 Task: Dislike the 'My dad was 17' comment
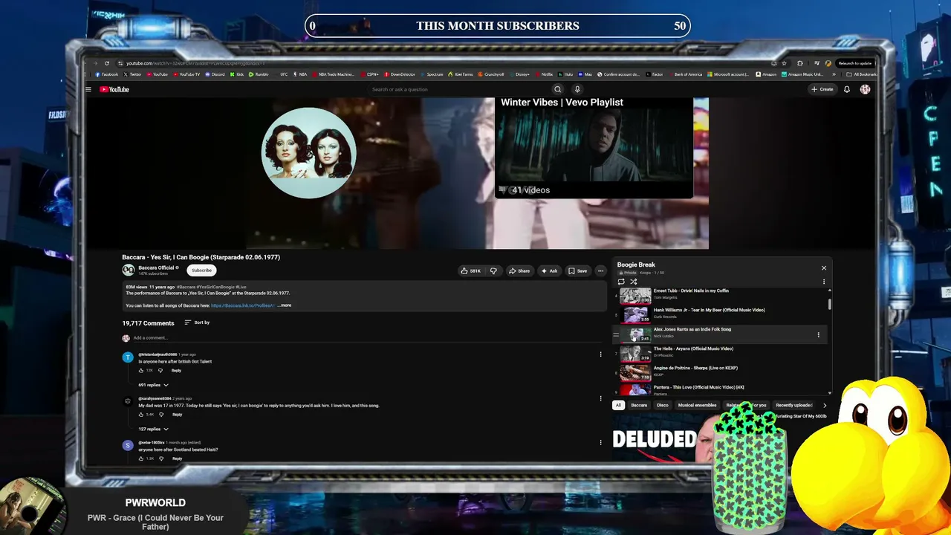pos(160,414)
